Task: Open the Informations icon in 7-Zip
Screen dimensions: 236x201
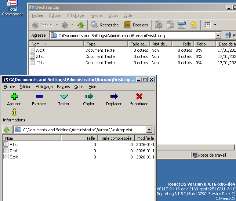Action: pyautogui.click(x=14, y=113)
